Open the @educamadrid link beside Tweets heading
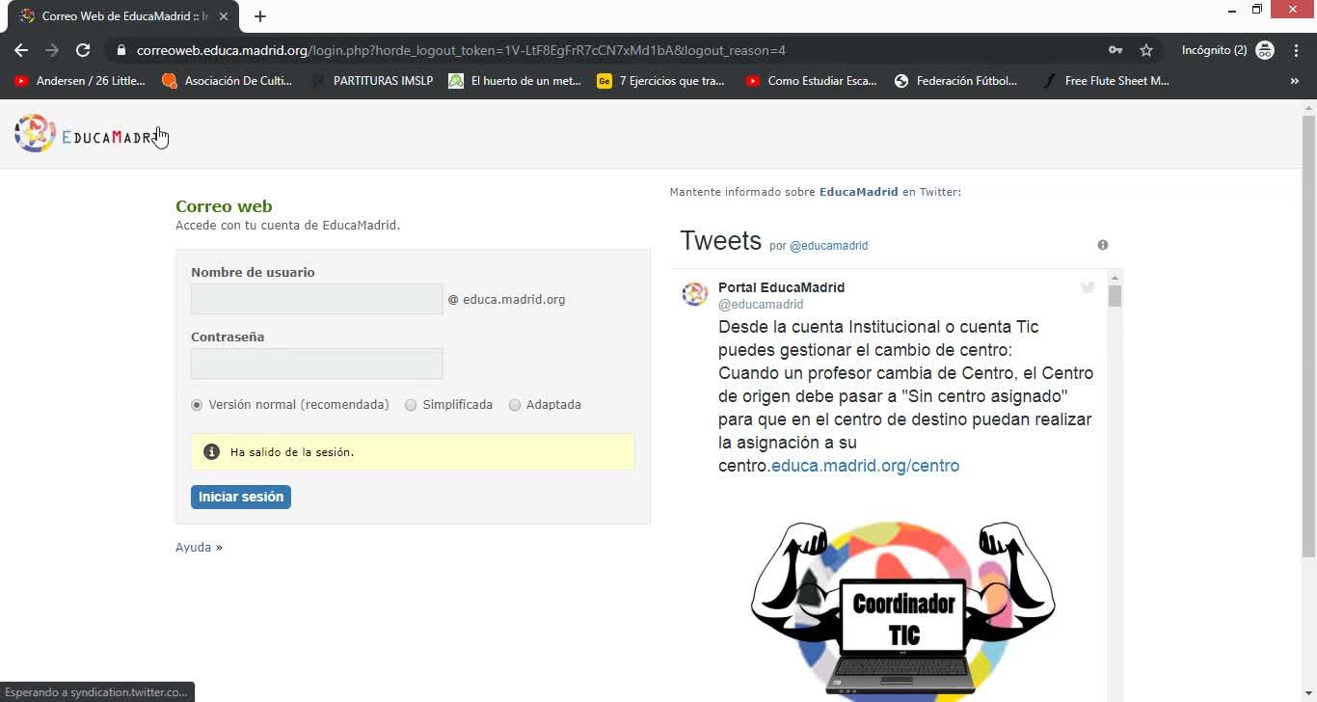 pos(829,246)
